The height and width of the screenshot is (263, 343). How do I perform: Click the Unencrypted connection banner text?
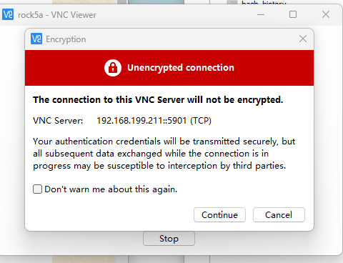tap(181, 68)
